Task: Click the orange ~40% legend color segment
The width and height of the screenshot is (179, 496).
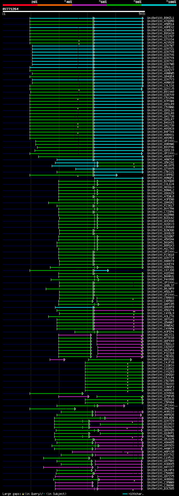Action: [x=55, y=5]
